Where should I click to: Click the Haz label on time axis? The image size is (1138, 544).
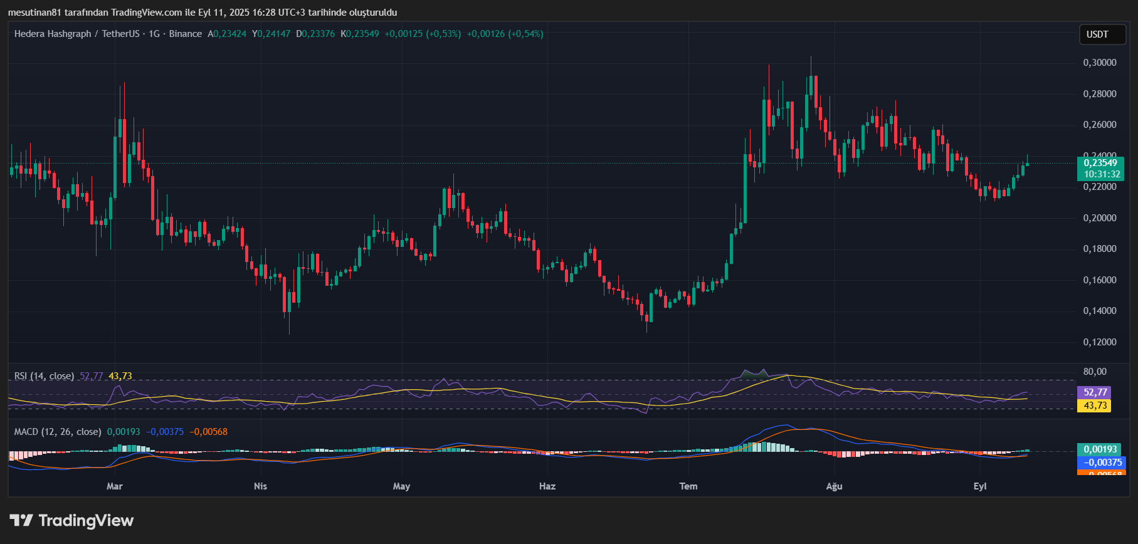[547, 486]
